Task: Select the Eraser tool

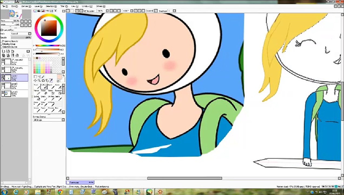Action: point(44,93)
